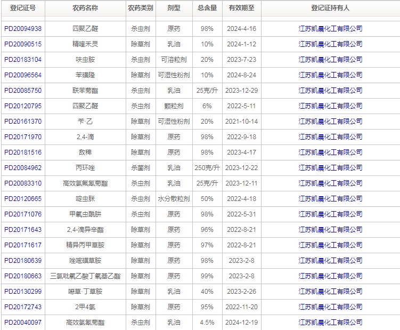Click the 剂型 column header

click(174, 8)
